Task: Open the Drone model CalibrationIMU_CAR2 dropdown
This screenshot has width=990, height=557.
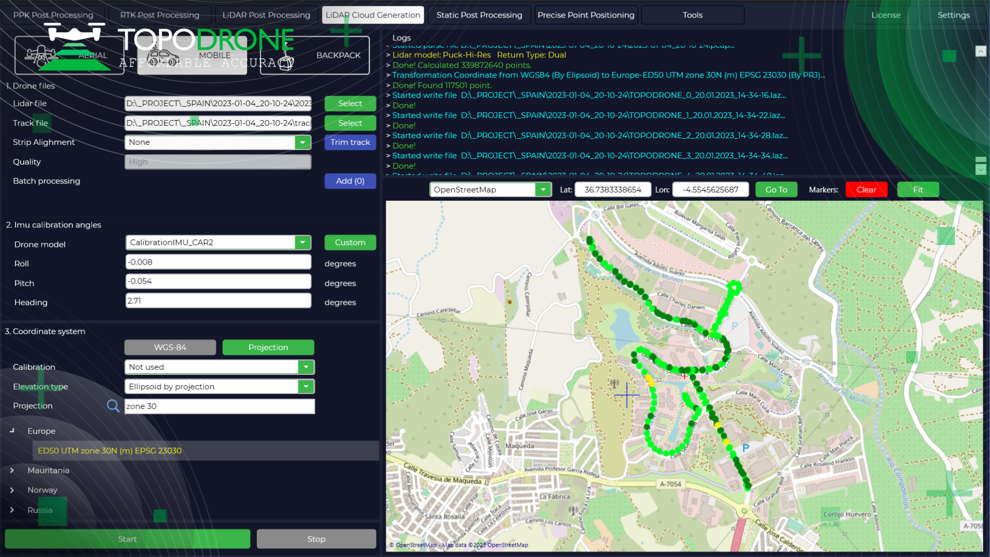Action: pyautogui.click(x=303, y=242)
